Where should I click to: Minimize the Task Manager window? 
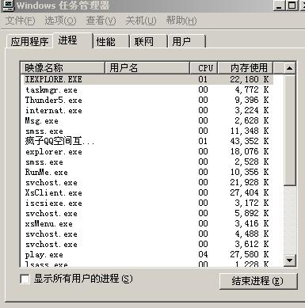pos(279,6)
